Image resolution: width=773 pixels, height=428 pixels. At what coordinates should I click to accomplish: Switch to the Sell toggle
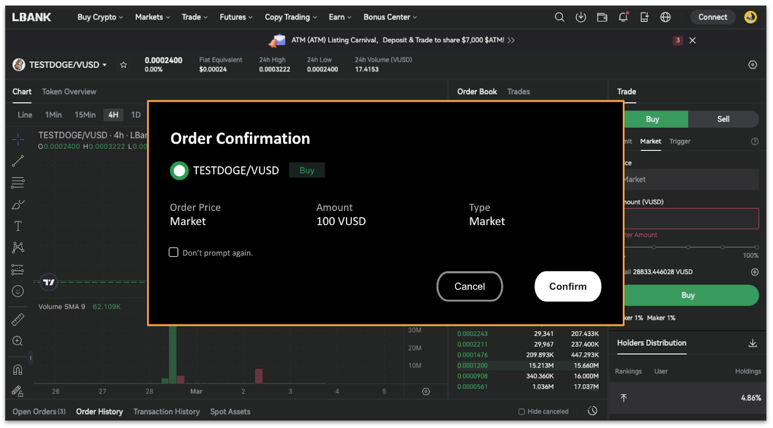click(x=723, y=119)
